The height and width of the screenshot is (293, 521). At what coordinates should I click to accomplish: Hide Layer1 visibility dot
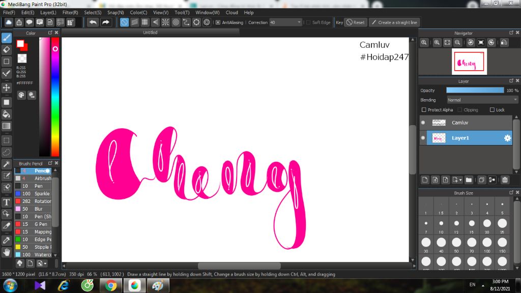pos(423,138)
